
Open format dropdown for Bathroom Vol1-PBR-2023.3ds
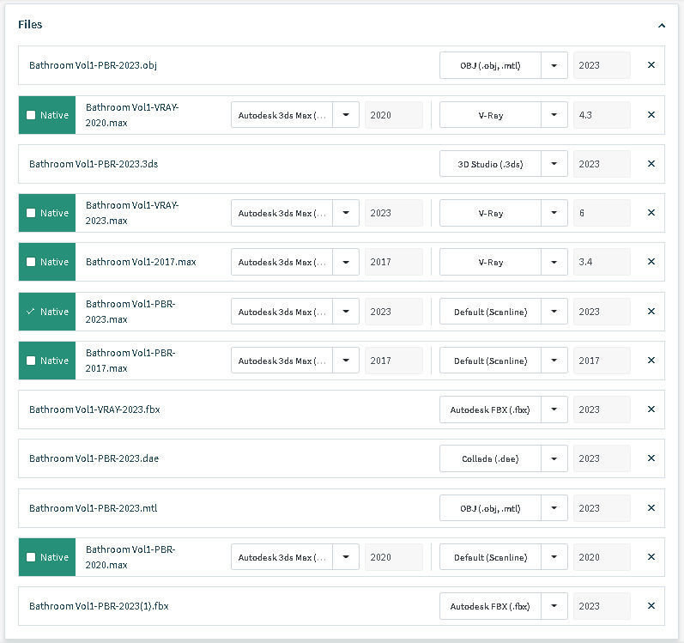554,164
